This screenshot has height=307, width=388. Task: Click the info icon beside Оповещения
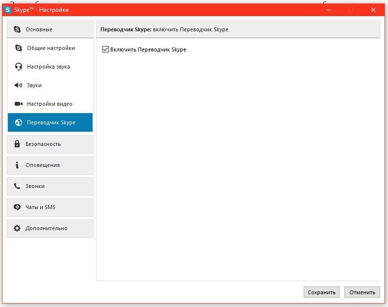coord(17,165)
